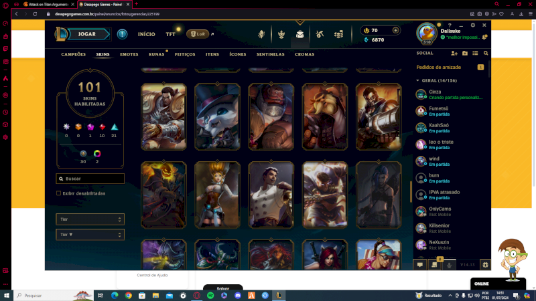Screen dimensions: 536x301
Task: Click the plus button to buy RP
Action: pos(395,30)
